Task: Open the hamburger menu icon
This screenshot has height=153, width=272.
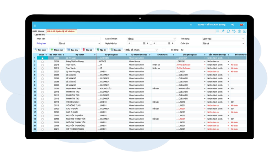Action: coord(35,26)
